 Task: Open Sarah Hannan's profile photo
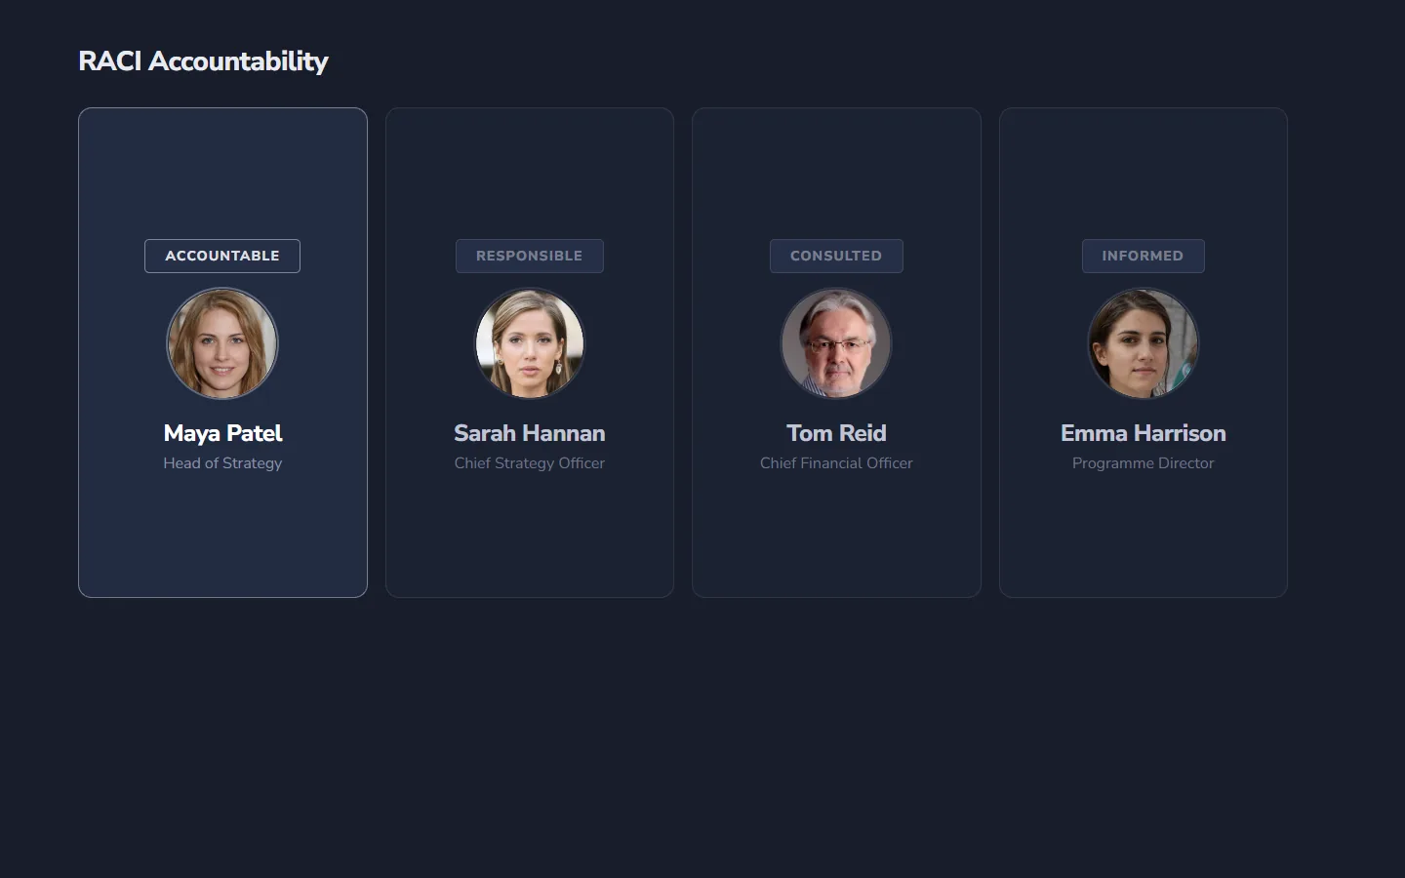pyautogui.click(x=529, y=343)
